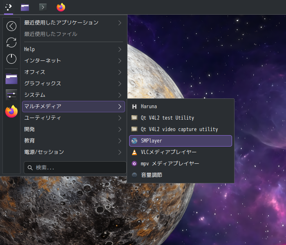Click the 検索... search field
286x245 pixels.
click(x=75, y=168)
